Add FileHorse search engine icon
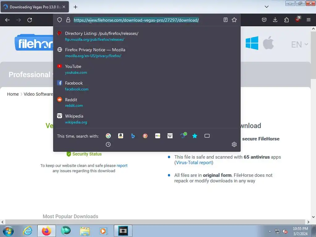This screenshot has width=316, height=237. click(183, 135)
